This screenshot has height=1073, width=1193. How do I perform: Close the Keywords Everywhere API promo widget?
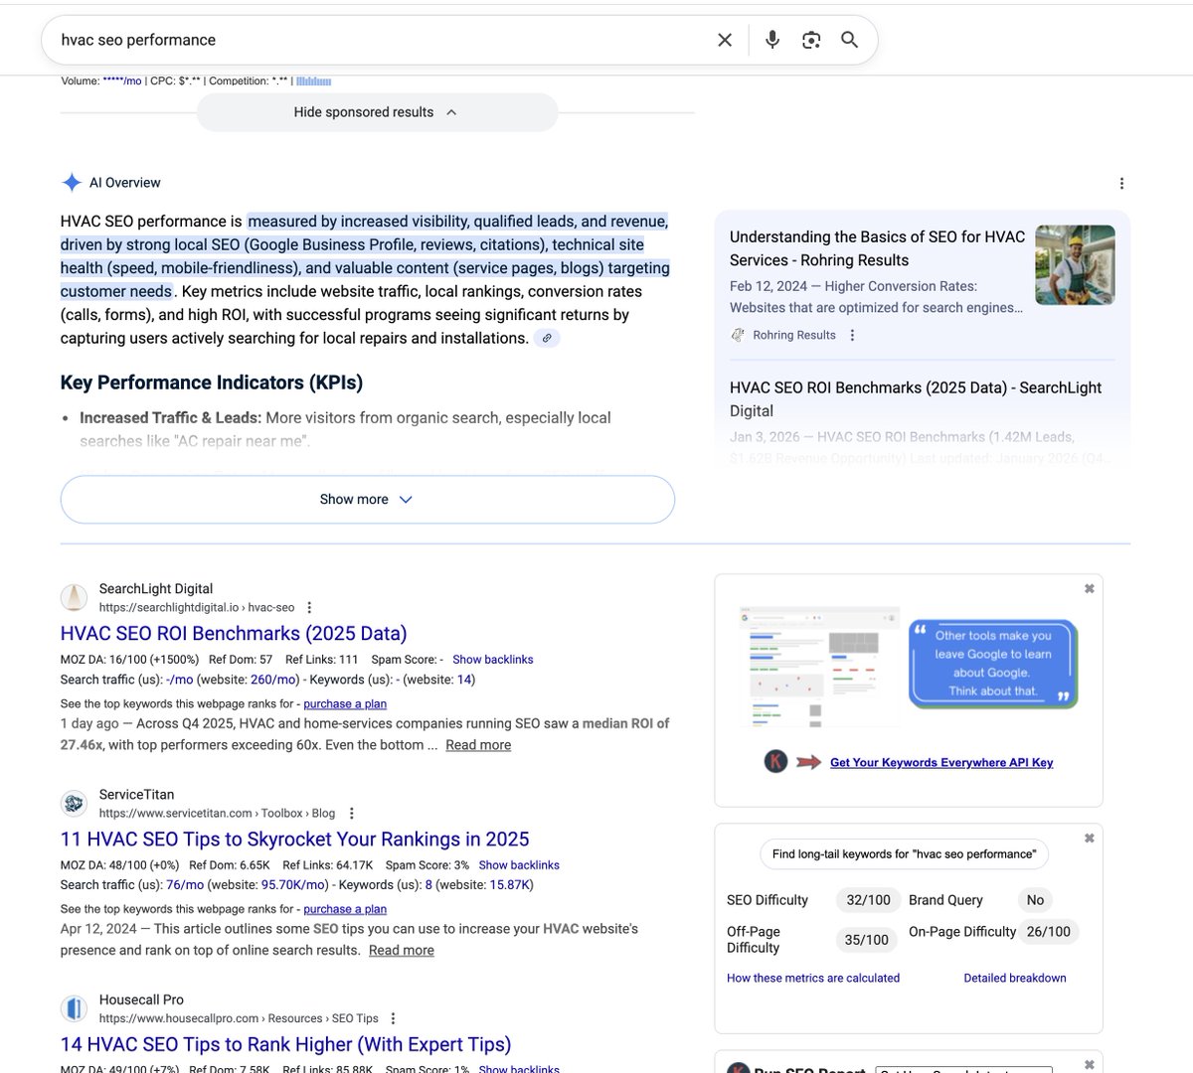tap(1089, 588)
